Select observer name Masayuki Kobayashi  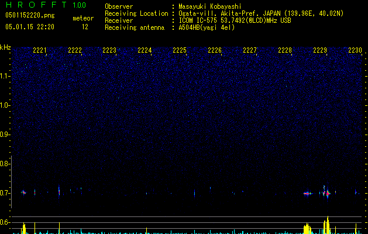tap(210, 6)
